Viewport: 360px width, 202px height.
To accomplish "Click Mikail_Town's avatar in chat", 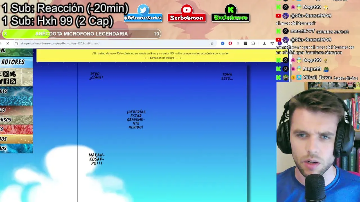I will 285,78.
